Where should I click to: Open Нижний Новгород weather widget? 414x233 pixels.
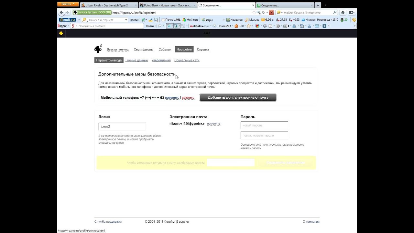tap(320, 20)
